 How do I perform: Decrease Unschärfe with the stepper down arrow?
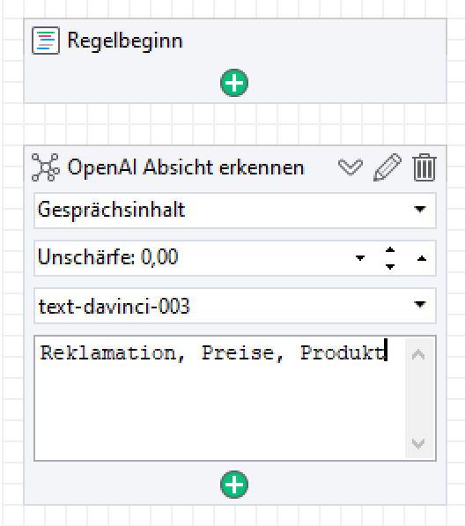click(390, 267)
